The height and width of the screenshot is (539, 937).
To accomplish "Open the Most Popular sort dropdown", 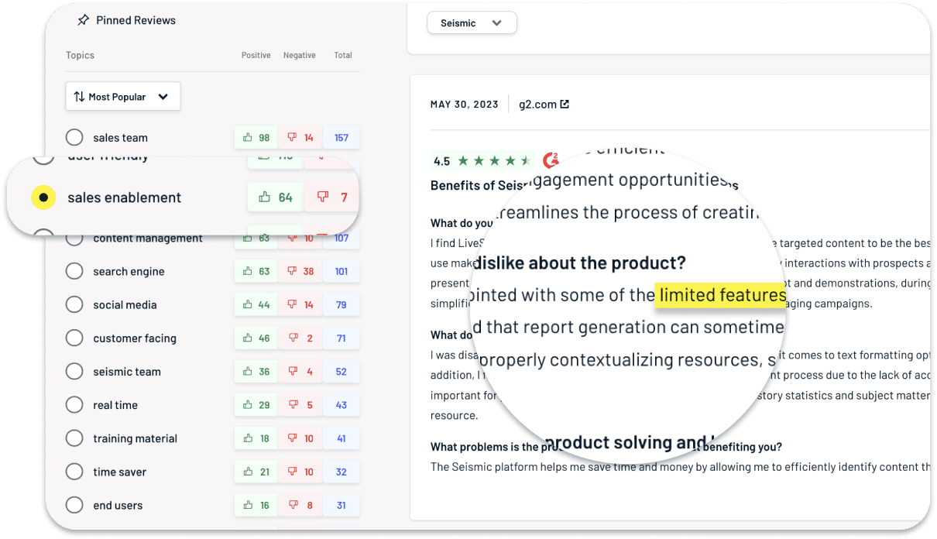I will (x=123, y=97).
